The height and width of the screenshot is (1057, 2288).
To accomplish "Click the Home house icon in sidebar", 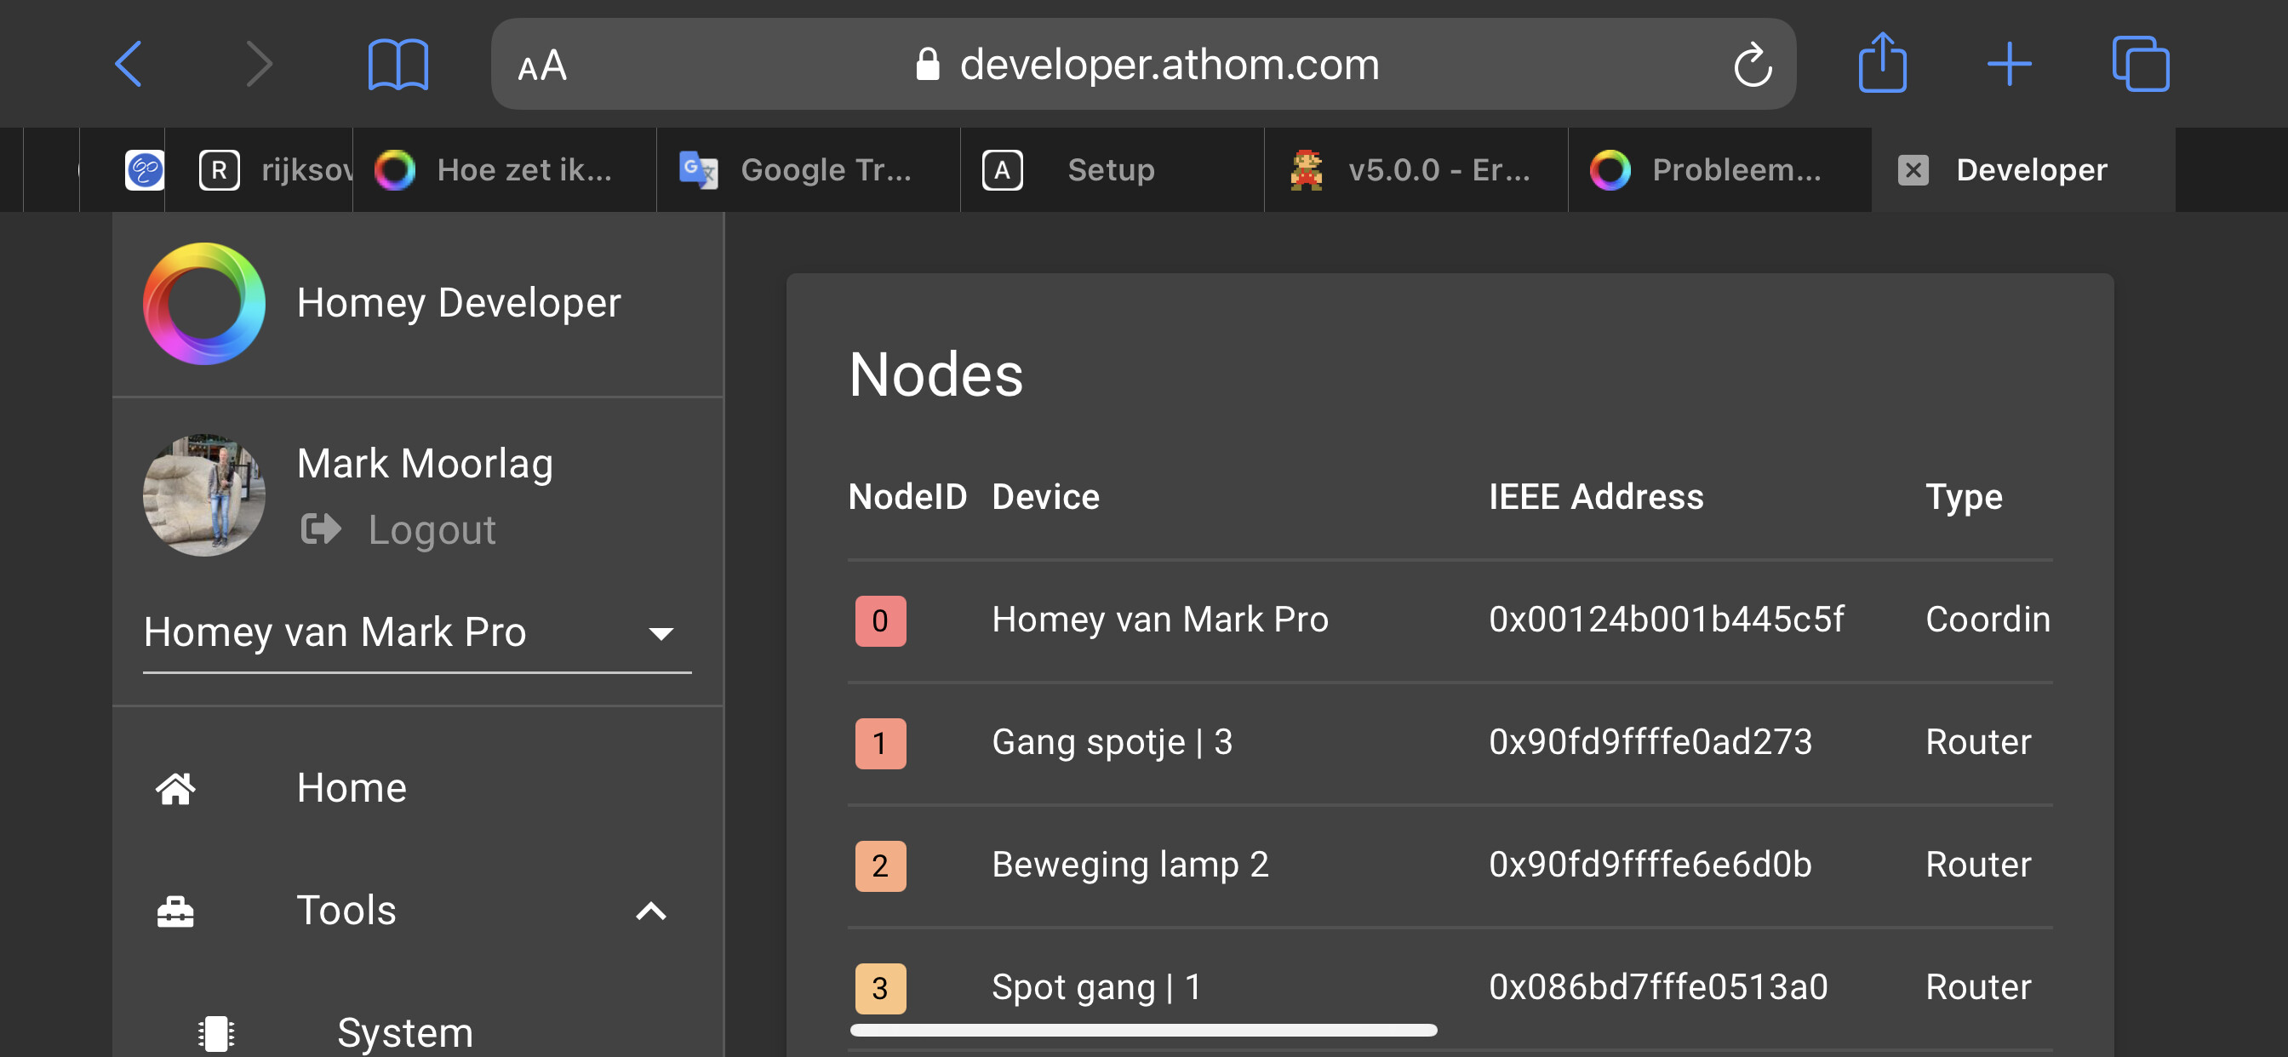I will click(x=175, y=788).
